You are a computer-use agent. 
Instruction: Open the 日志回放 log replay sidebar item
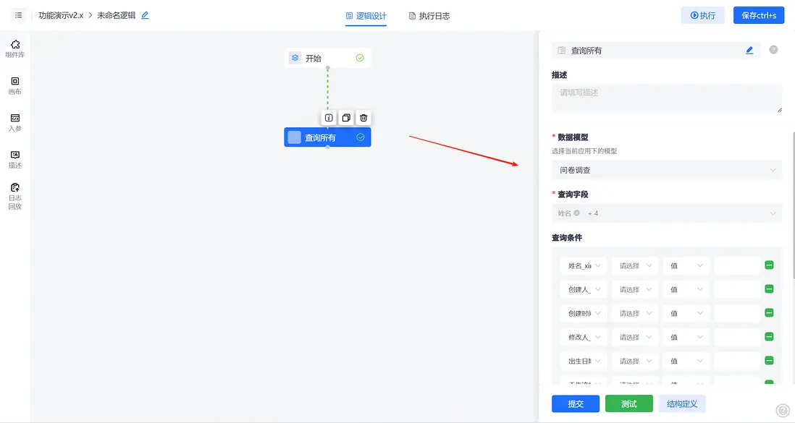tap(15, 197)
